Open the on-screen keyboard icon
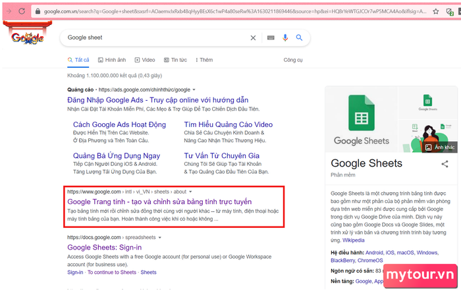The image size is (461, 293). (271, 38)
